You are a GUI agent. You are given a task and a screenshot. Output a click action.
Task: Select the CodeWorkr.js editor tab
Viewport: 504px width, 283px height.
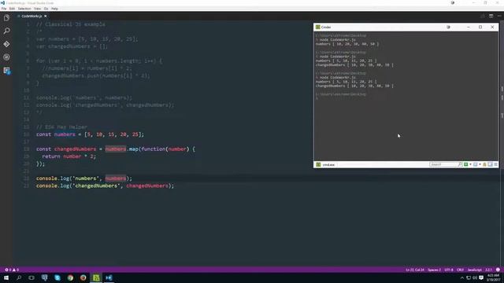pyautogui.click(x=31, y=16)
